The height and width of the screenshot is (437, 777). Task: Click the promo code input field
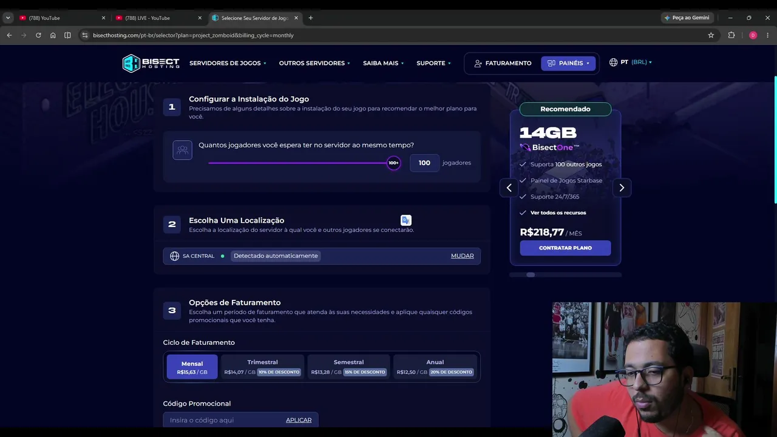click(240, 420)
